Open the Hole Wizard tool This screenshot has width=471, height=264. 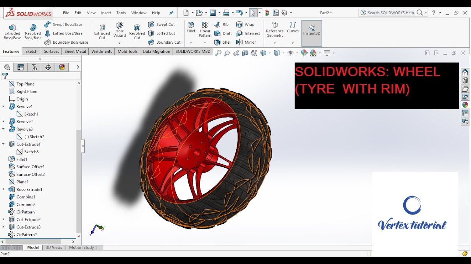click(120, 30)
